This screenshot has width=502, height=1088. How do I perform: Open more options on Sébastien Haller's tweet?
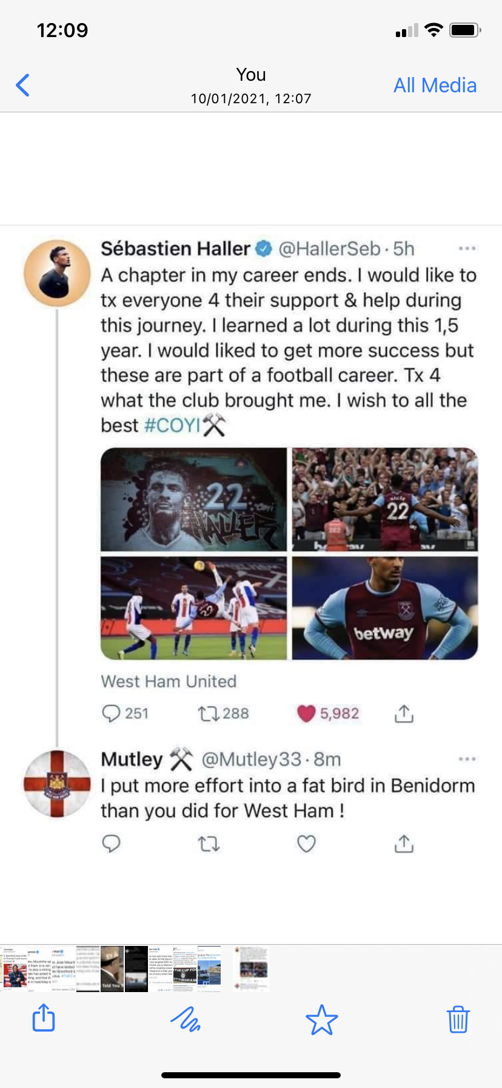click(467, 248)
